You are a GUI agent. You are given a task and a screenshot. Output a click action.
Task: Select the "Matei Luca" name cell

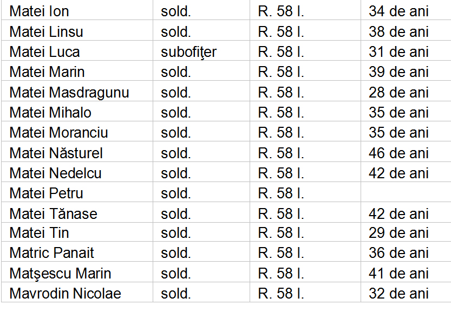[45, 52]
